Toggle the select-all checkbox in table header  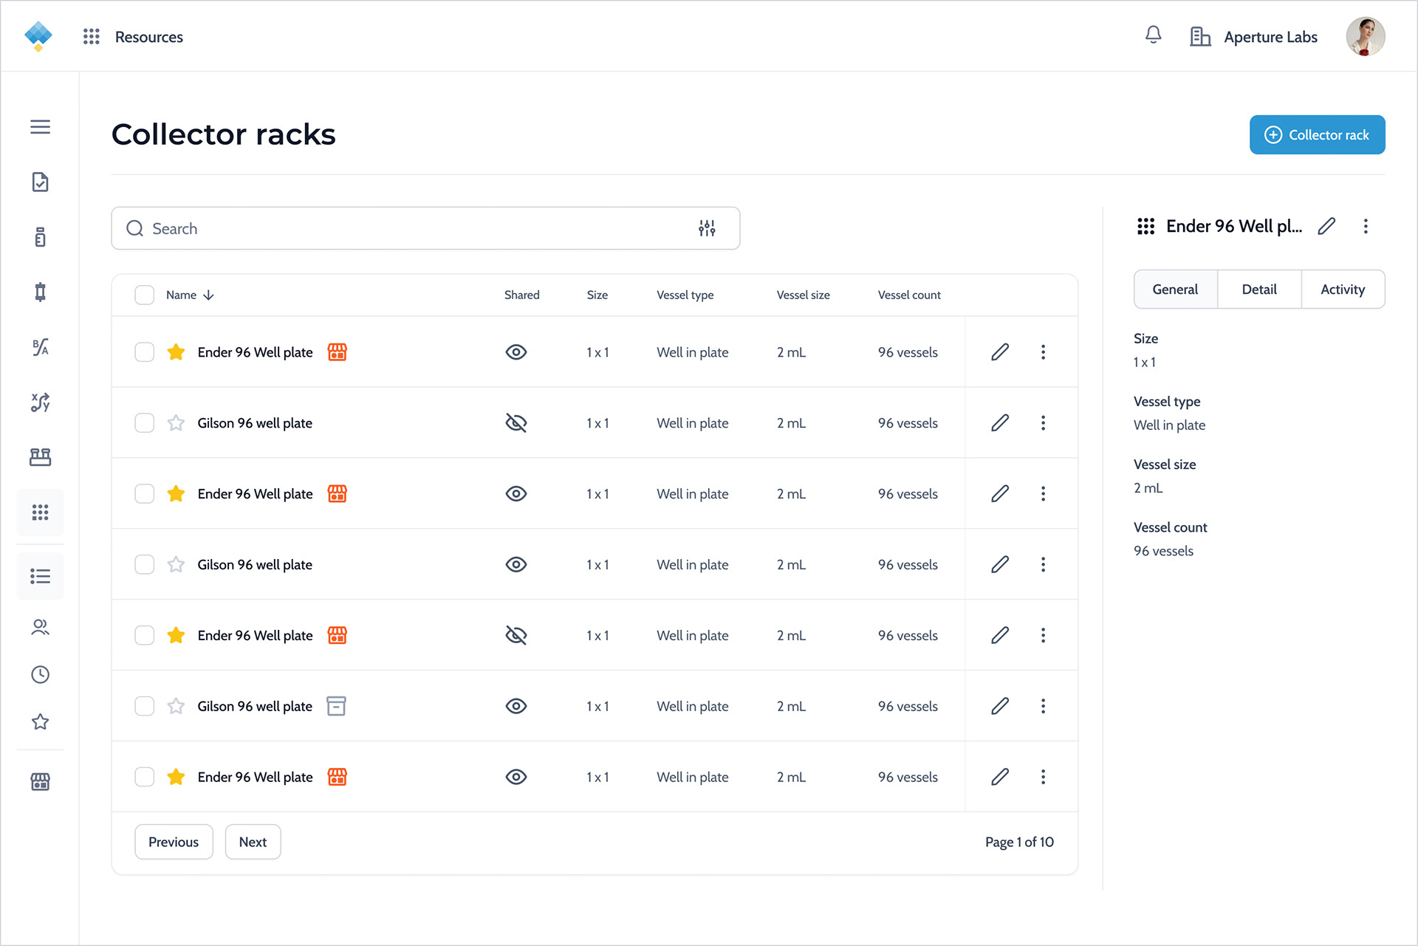tap(145, 295)
